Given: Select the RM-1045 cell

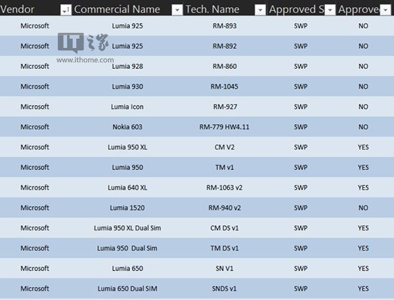Looking at the screenshot, I should pyautogui.click(x=225, y=87).
